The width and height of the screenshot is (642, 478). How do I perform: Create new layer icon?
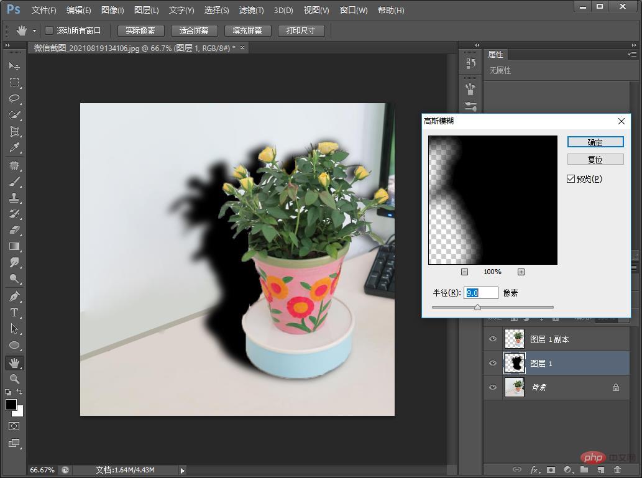(x=600, y=469)
